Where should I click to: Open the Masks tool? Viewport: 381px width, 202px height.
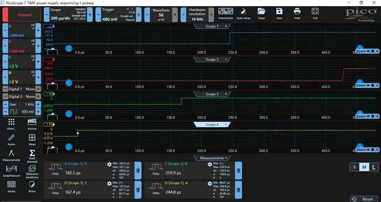pos(11,187)
